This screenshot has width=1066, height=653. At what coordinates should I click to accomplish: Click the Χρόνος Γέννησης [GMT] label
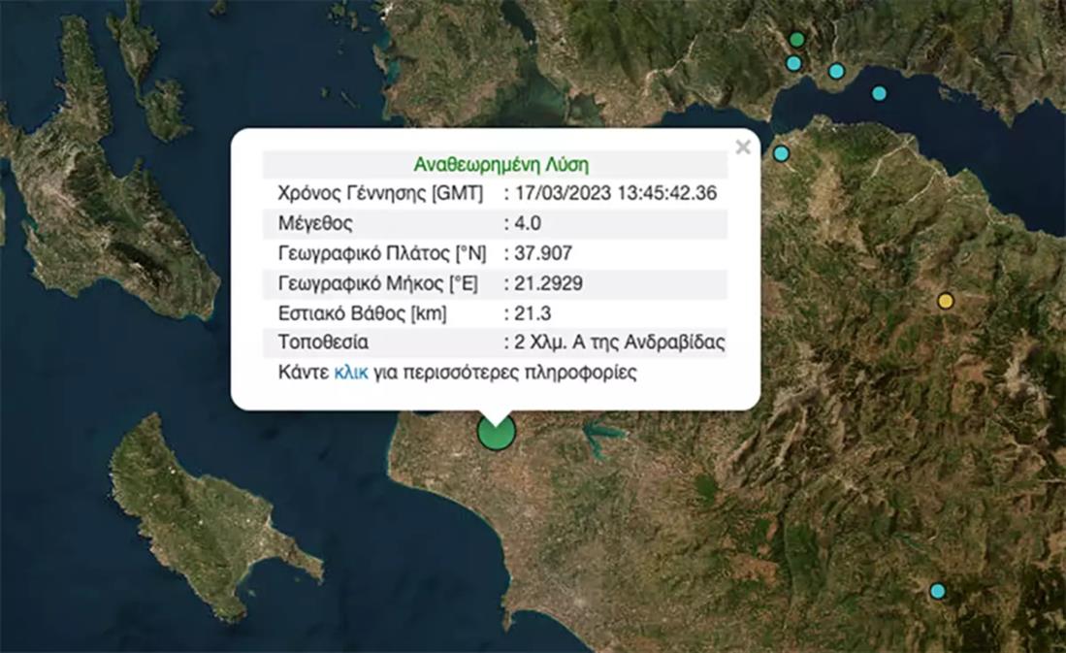tap(379, 193)
